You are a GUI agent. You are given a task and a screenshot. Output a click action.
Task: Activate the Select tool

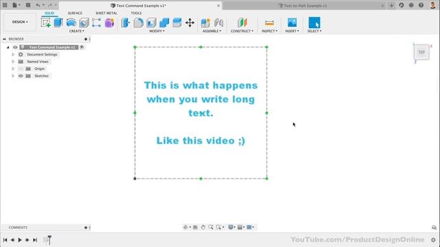click(314, 23)
